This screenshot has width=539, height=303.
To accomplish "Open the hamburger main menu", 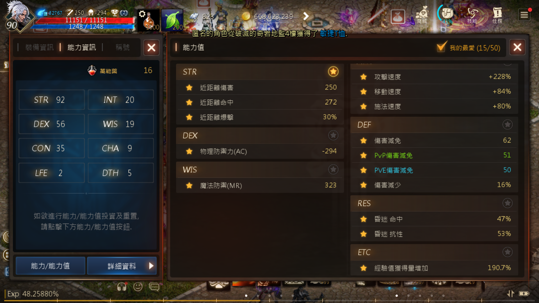I will tap(524, 15).
